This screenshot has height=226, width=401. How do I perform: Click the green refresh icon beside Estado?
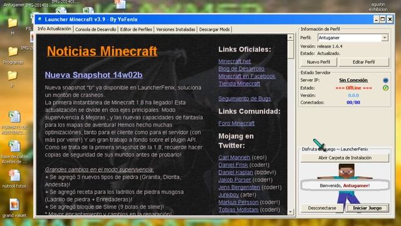(385, 88)
